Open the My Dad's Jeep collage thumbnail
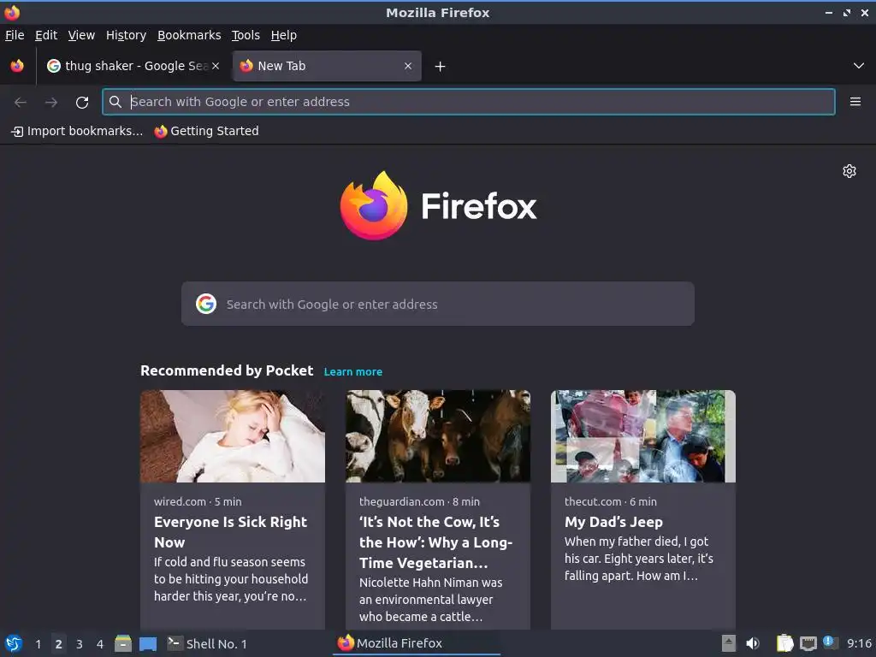The height and width of the screenshot is (657, 876). click(x=643, y=436)
